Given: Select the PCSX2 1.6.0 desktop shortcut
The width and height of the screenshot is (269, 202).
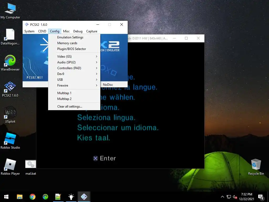Looking at the screenshot, I should click(x=10, y=89).
